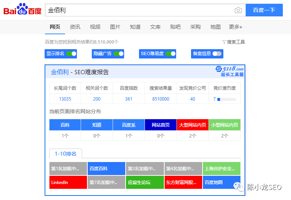Viewport: 291px width, 200px height.
Task: Click the 第4名加载中 rank tile
Action: pyautogui.click(x=183, y=169)
